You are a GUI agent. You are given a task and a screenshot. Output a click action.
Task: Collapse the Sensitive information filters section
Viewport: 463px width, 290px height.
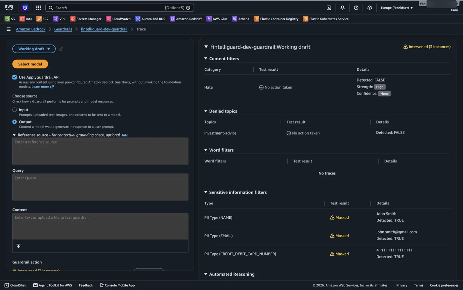click(x=206, y=192)
